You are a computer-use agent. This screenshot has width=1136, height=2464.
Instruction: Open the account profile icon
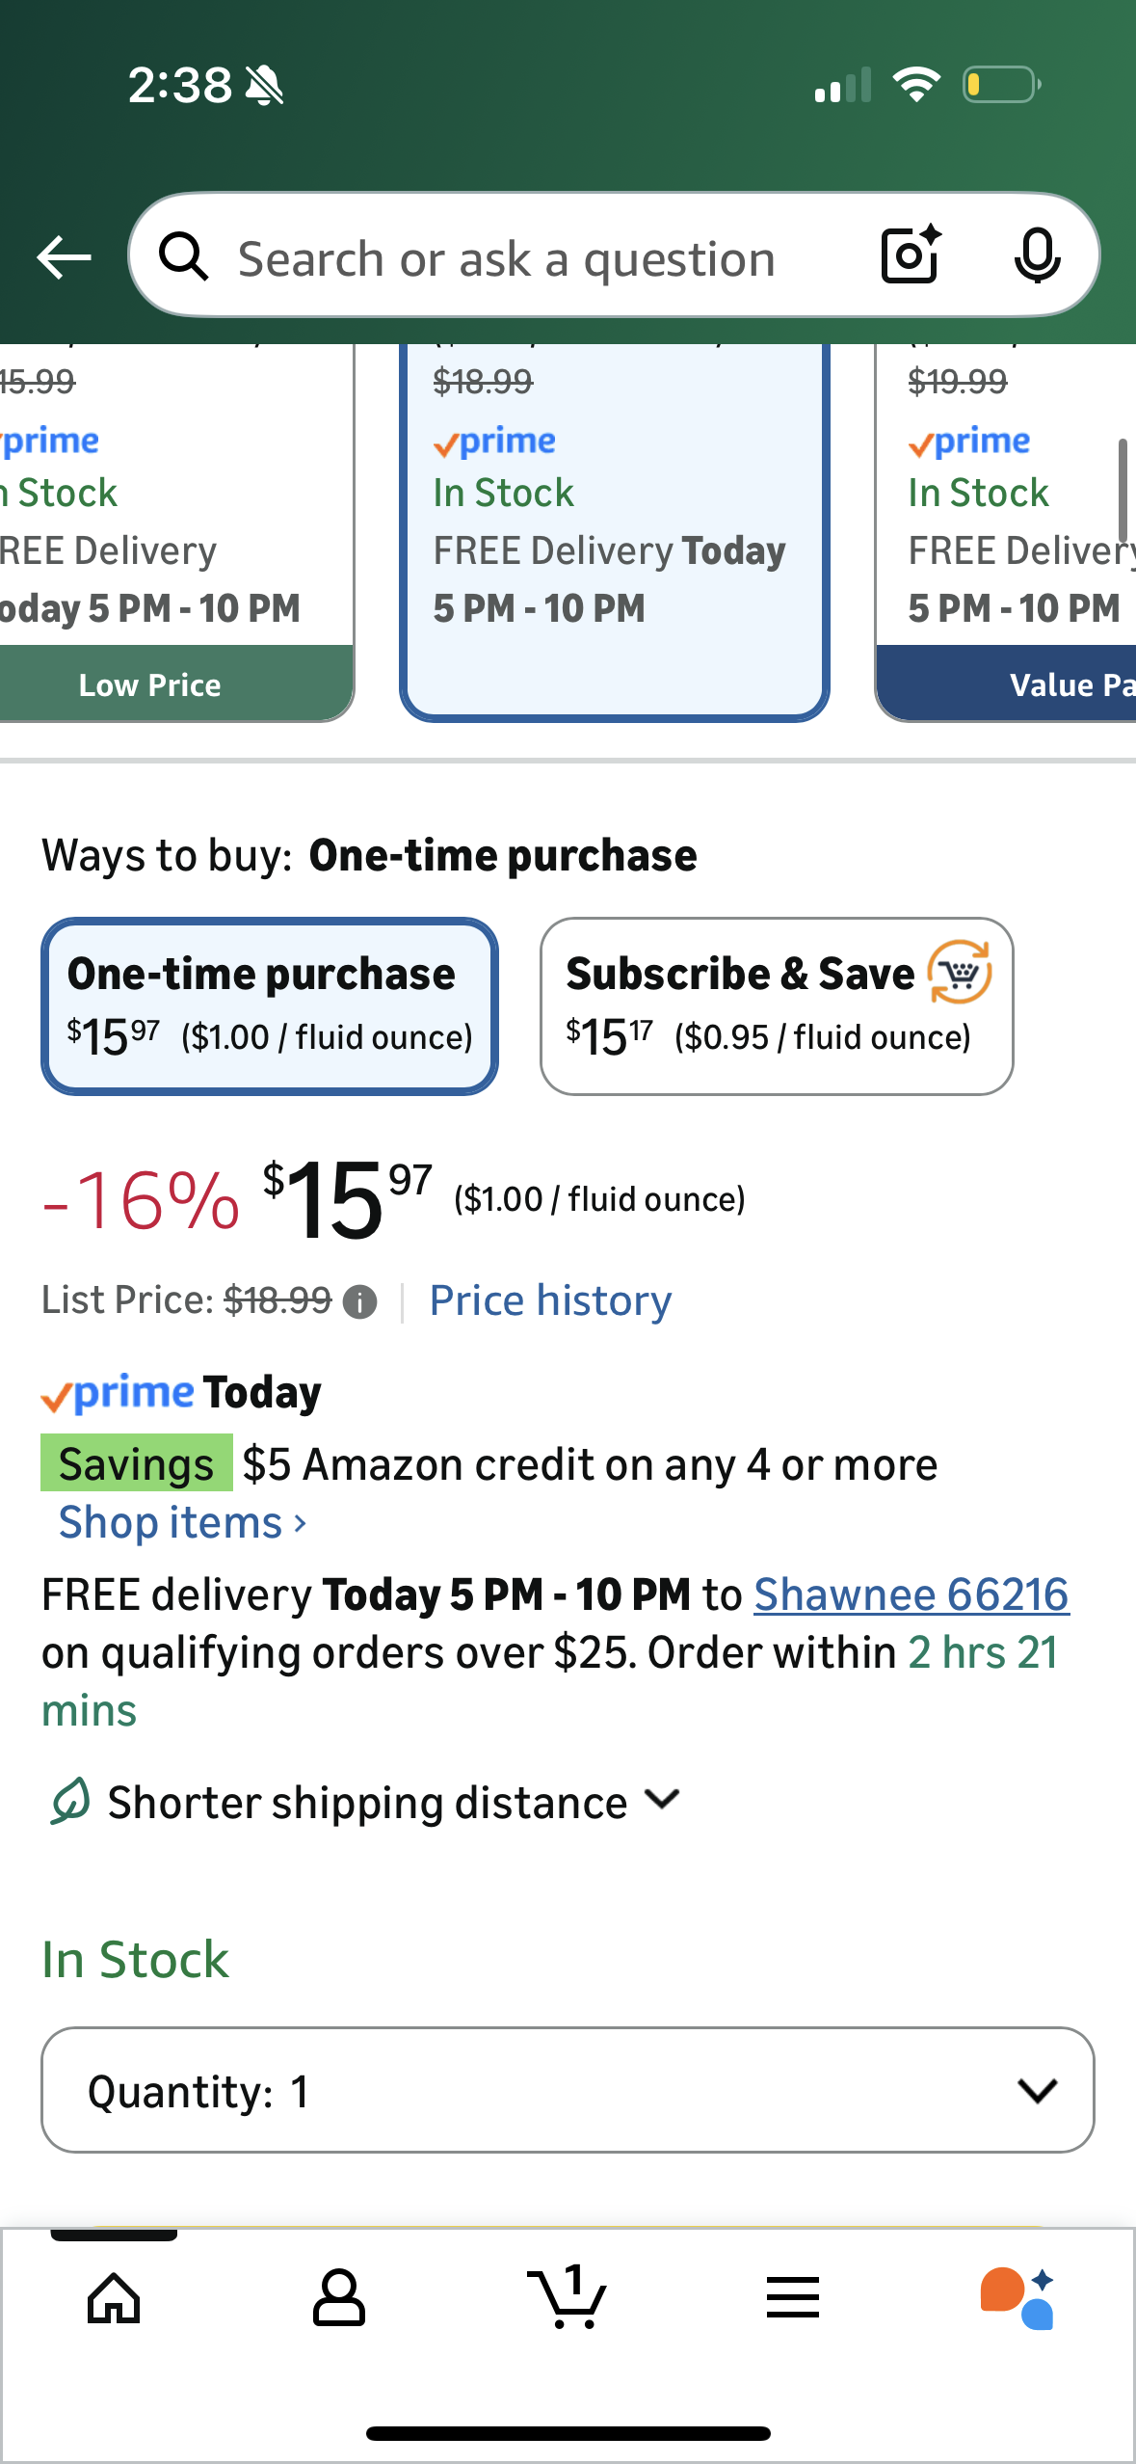339,2298
